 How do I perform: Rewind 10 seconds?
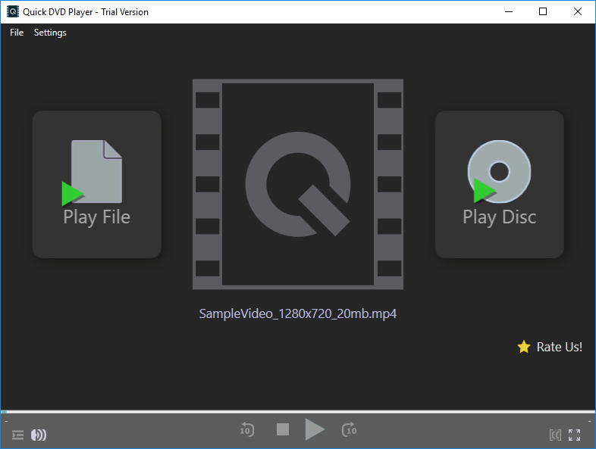point(247,429)
